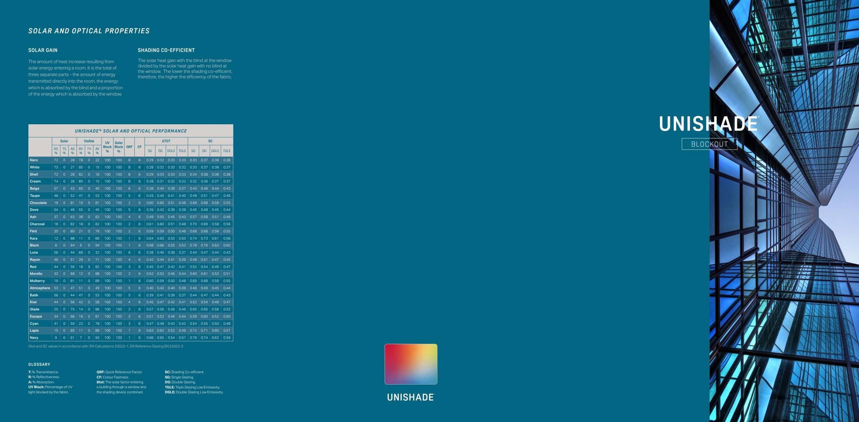Viewport: 859px width, 422px height.
Task: Click the table title Unishade Solar and Optical Performance
Action: pos(131,131)
